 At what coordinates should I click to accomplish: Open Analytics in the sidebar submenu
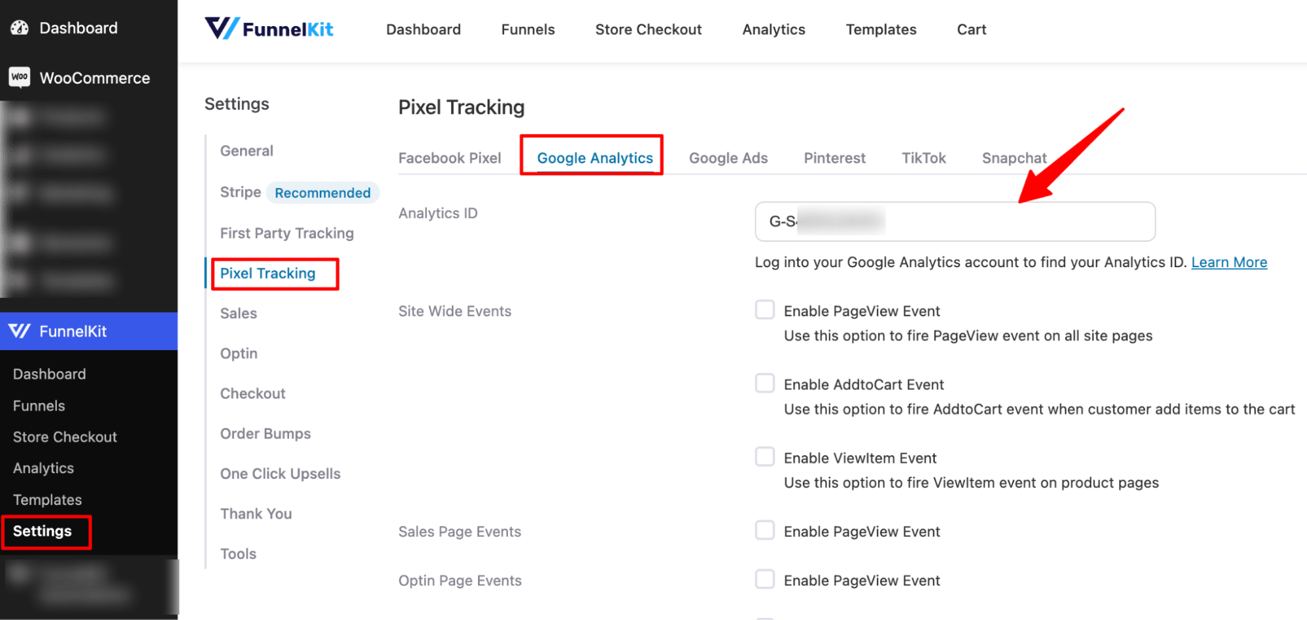click(x=43, y=468)
